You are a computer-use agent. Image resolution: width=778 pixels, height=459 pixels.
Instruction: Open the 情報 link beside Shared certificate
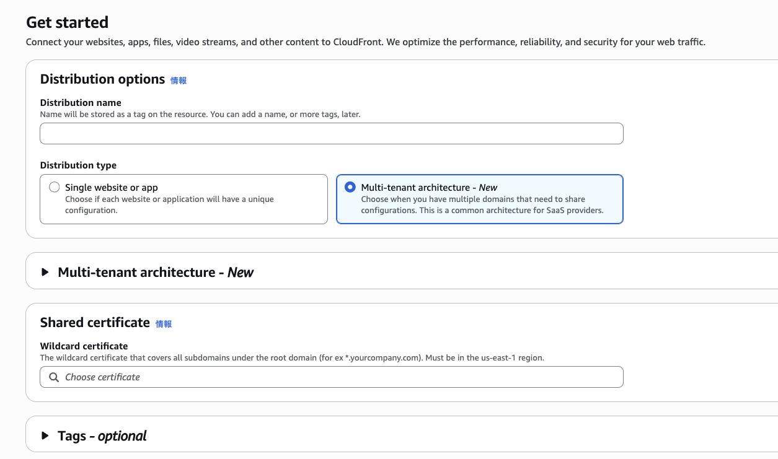click(164, 324)
